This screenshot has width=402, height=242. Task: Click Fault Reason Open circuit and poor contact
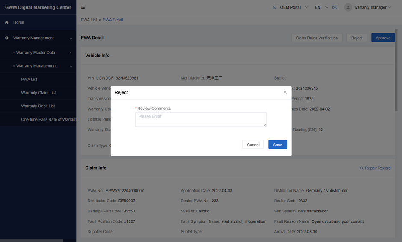pyautogui.click(x=337, y=221)
